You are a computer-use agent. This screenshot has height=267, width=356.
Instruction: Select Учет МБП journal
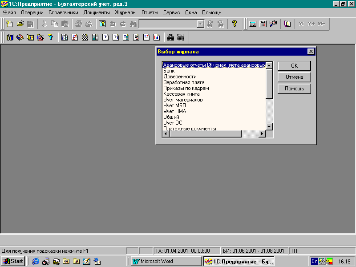point(214,105)
